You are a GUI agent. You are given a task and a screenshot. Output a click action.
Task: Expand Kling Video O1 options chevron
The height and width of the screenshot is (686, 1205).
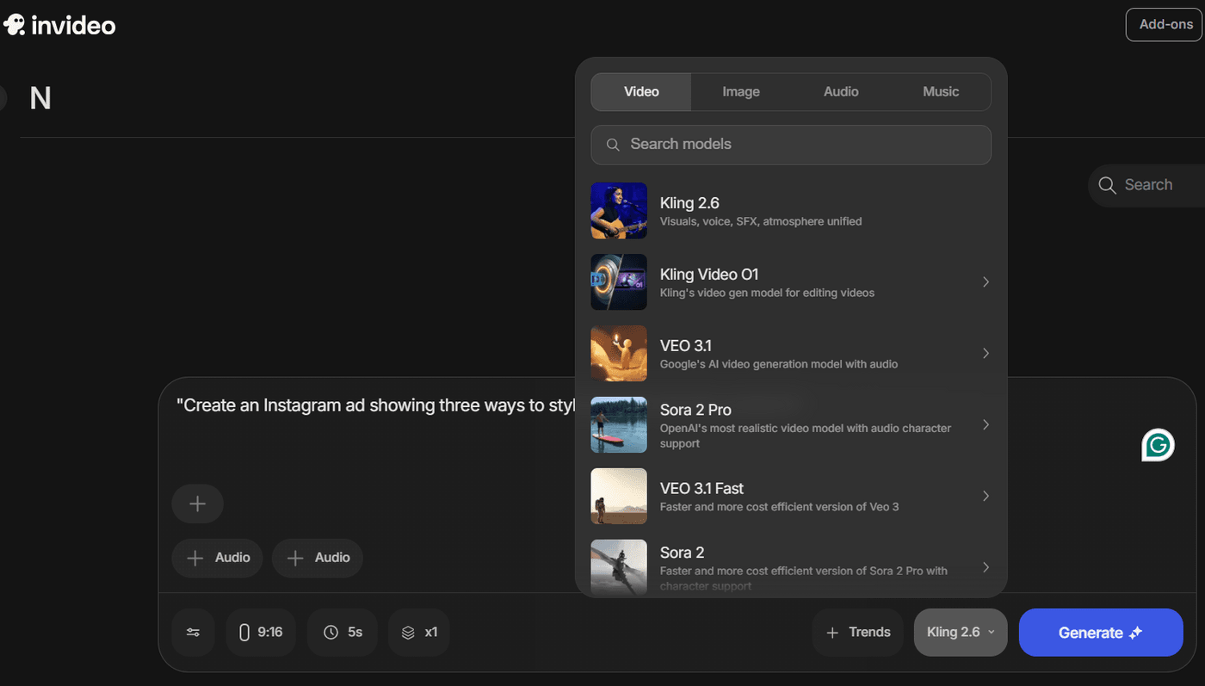tap(986, 282)
